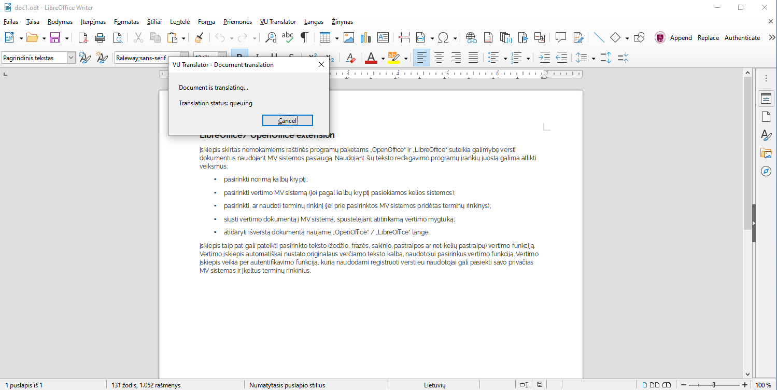Click the Basic Shapes diamond icon
The width and height of the screenshot is (777, 390).
(x=615, y=37)
